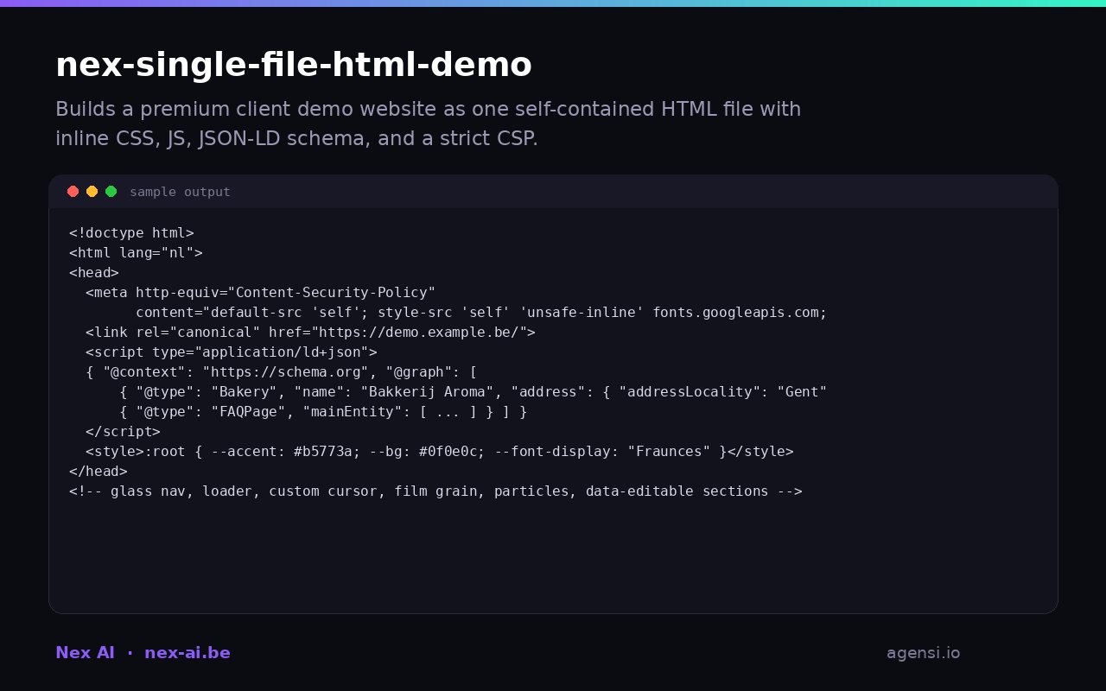
Task: Click the description line starting 'Builds a premium'
Action: tap(428, 110)
